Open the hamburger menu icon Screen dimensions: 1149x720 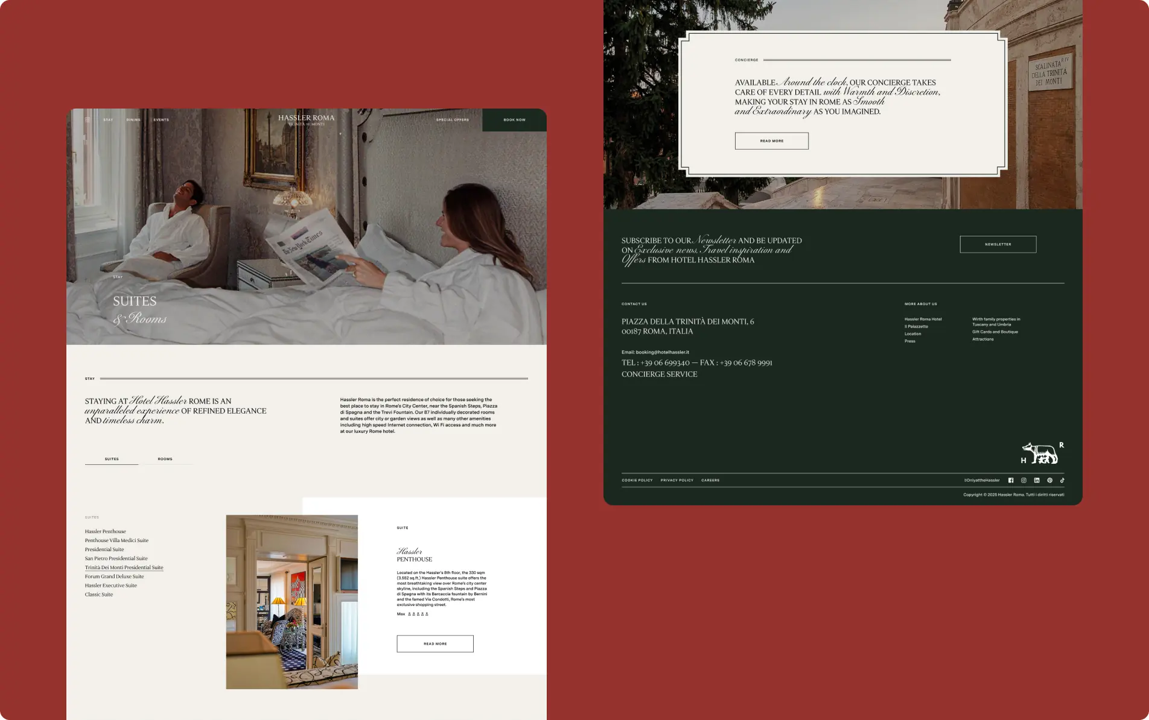(88, 119)
